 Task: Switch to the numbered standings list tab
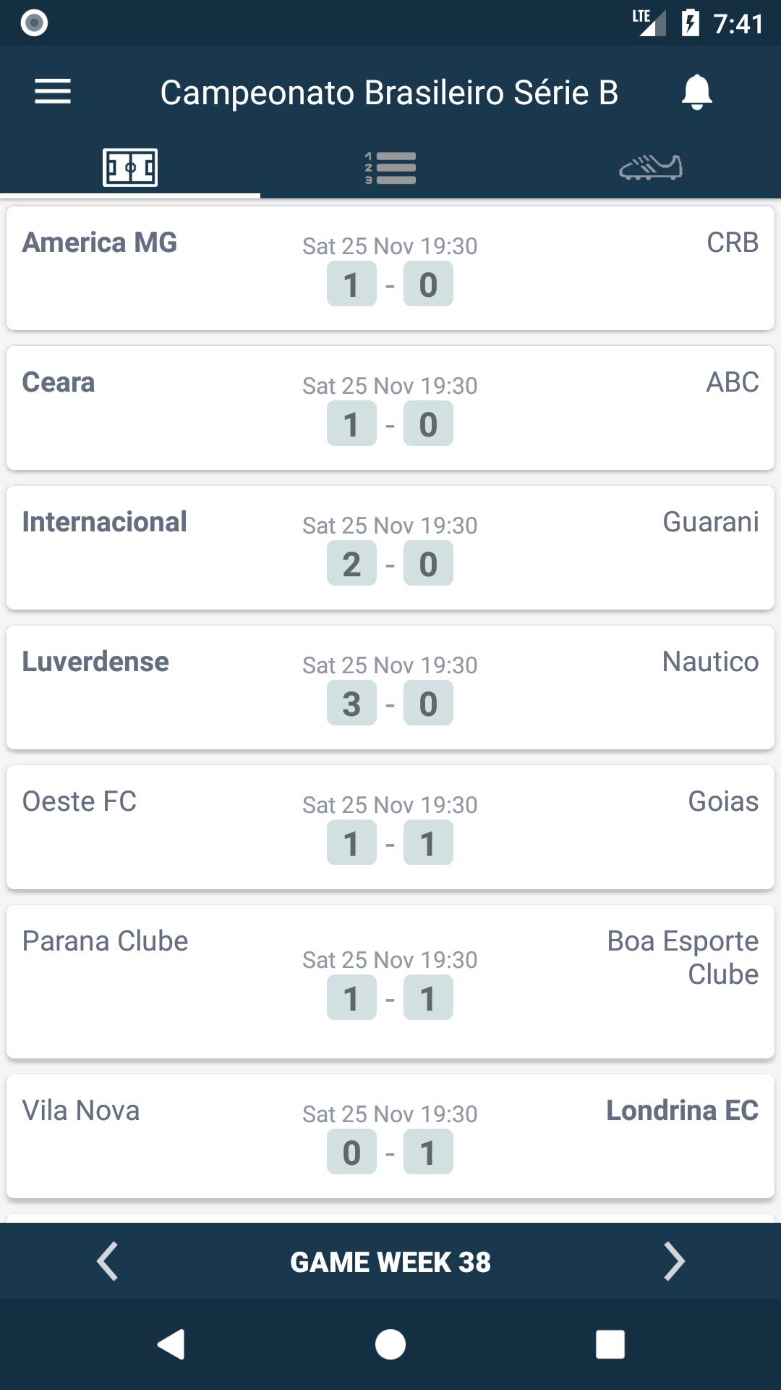390,168
